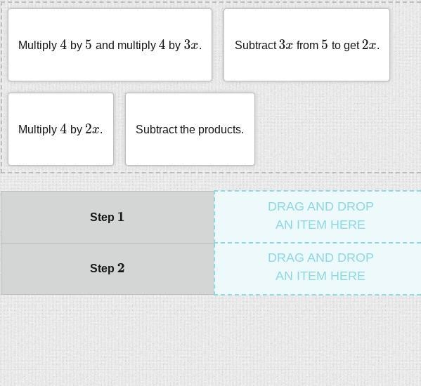Click the "to get 2x" part of the subtract card
Viewport: 421px width, 386px height.
[x=356, y=45]
